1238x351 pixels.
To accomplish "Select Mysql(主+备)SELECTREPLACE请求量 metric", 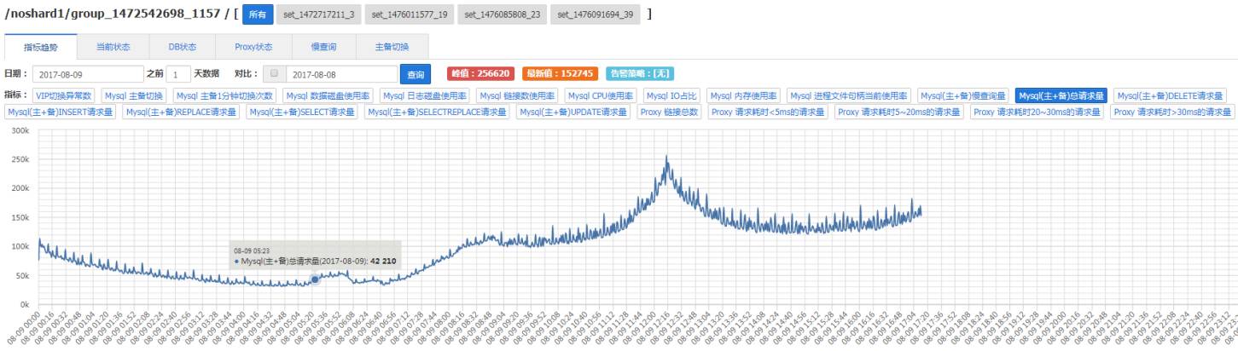I will pyautogui.click(x=438, y=112).
